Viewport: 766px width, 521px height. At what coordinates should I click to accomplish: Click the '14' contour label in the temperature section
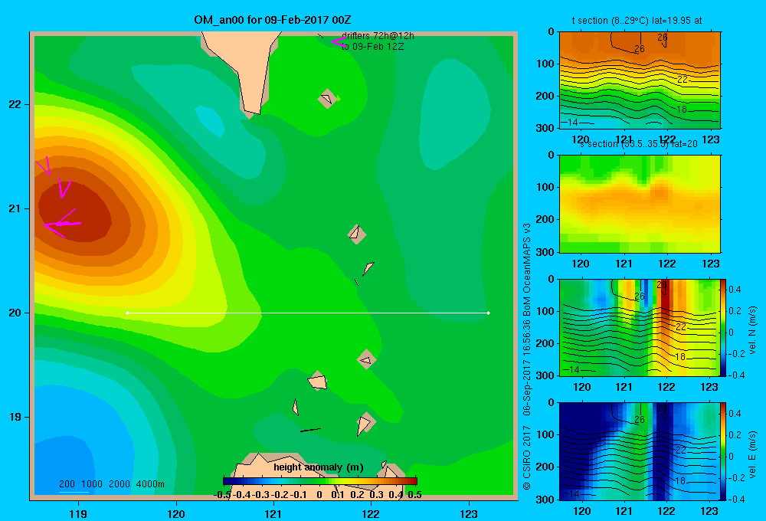[x=572, y=122]
